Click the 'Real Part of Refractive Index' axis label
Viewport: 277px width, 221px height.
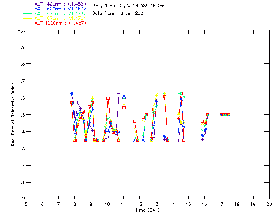13,114
